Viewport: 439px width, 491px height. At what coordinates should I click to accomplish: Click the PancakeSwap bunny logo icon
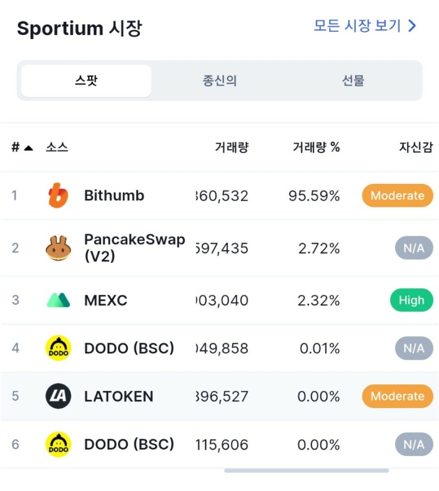tap(58, 249)
